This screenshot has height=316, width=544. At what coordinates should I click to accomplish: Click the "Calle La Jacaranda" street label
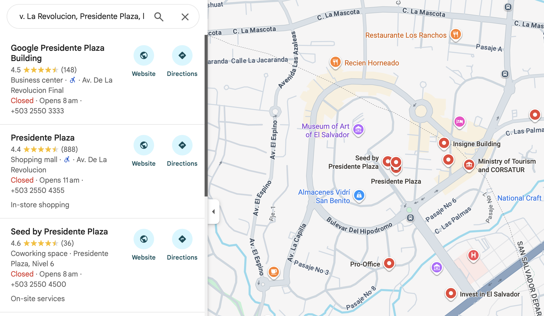coord(259,61)
